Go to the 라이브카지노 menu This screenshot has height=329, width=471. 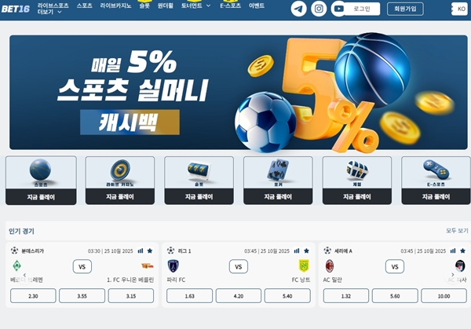(x=115, y=5)
